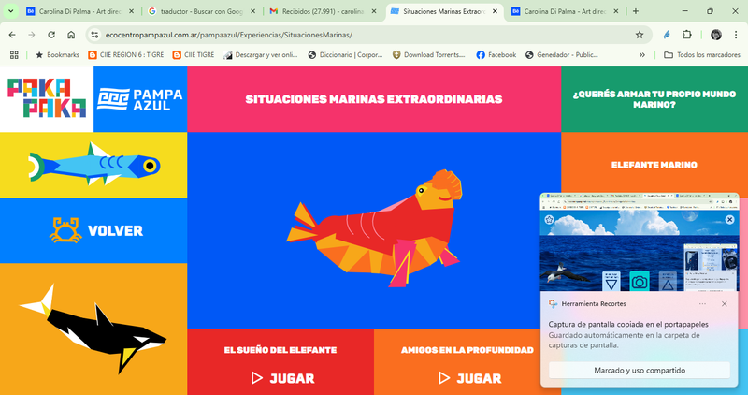Open Facebook bookmark
The height and width of the screenshot is (395, 748).
496,55
